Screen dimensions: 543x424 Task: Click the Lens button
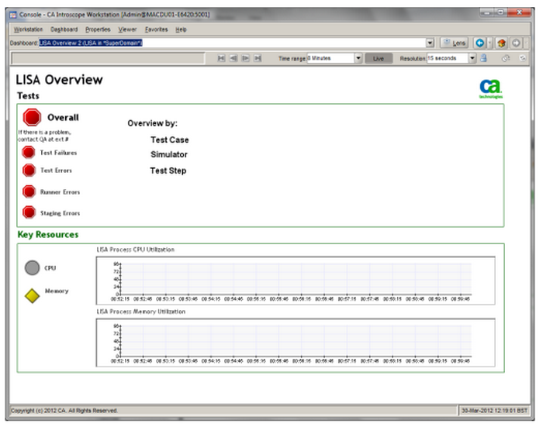(x=454, y=43)
